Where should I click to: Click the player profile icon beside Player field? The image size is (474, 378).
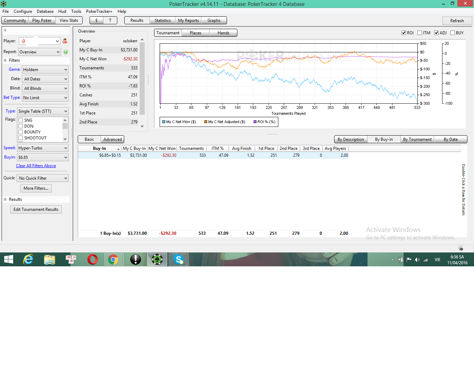(x=65, y=41)
